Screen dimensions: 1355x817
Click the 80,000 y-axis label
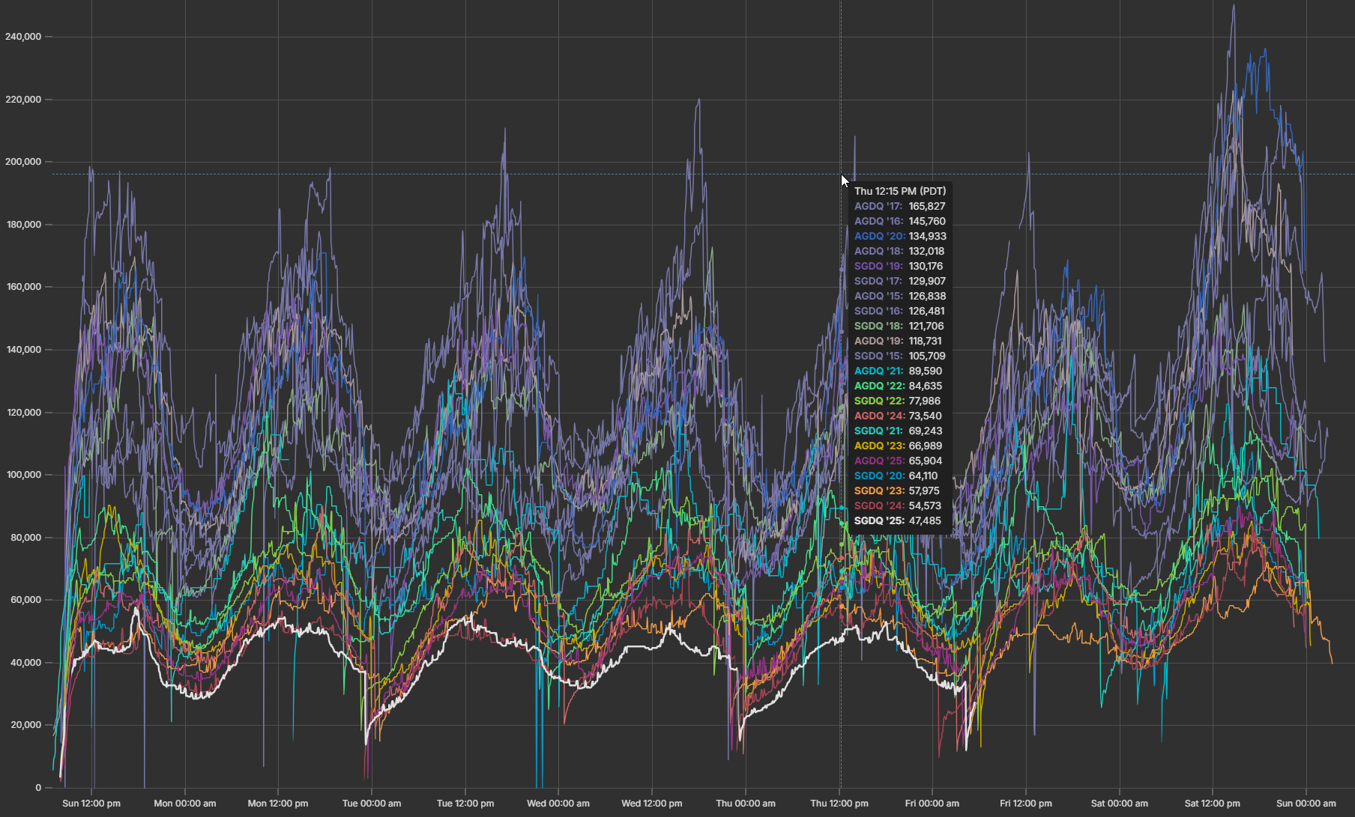click(x=25, y=537)
